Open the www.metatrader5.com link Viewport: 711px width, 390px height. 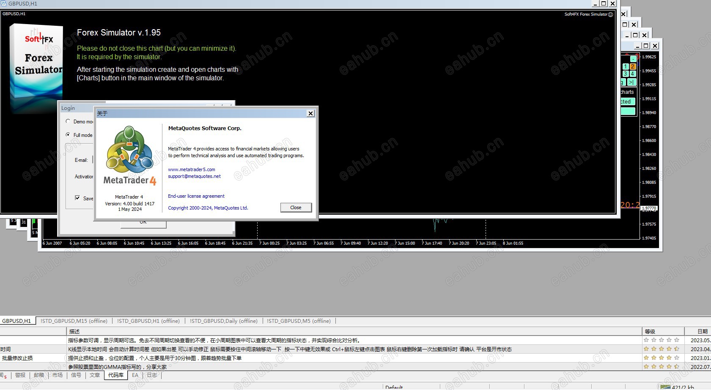192,169
